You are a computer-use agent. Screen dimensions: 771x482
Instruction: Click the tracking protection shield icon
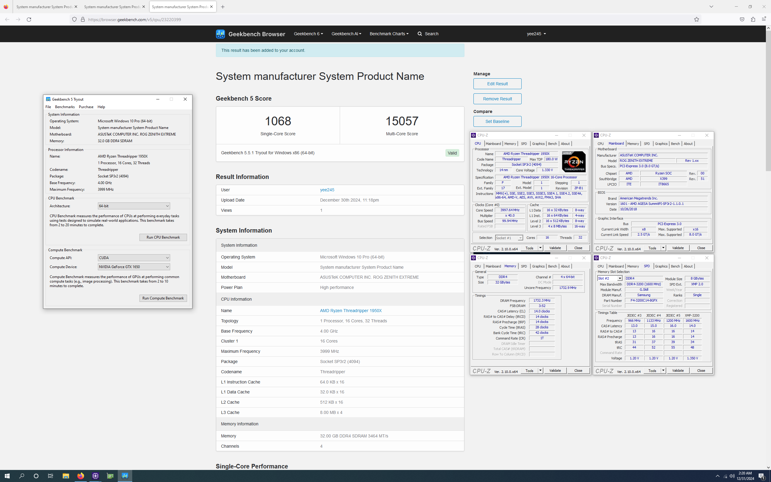74,20
